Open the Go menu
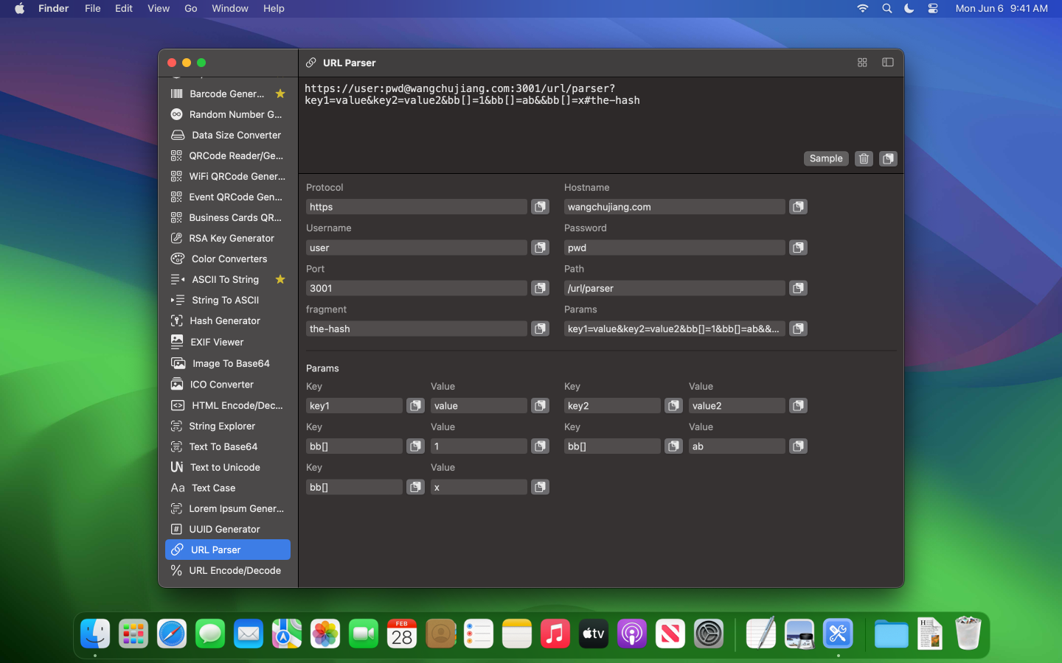The height and width of the screenshot is (663, 1062). pyautogui.click(x=191, y=8)
